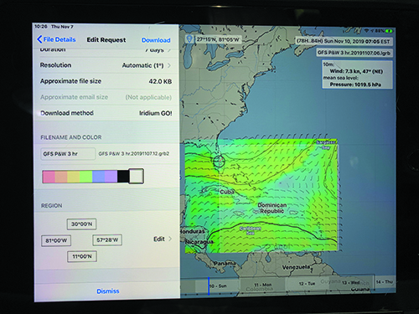This screenshot has width=419, height=314.
Task: Tap the Download button
Action: (x=156, y=40)
